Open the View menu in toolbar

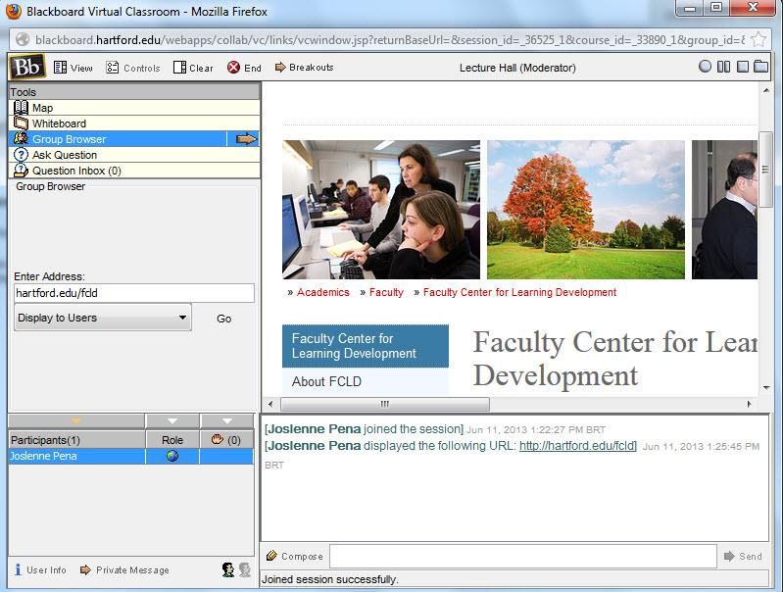73,68
